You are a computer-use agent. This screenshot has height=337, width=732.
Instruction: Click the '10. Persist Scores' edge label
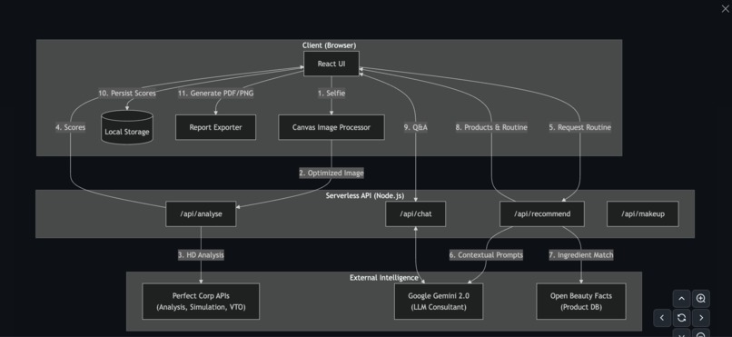pos(127,94)
